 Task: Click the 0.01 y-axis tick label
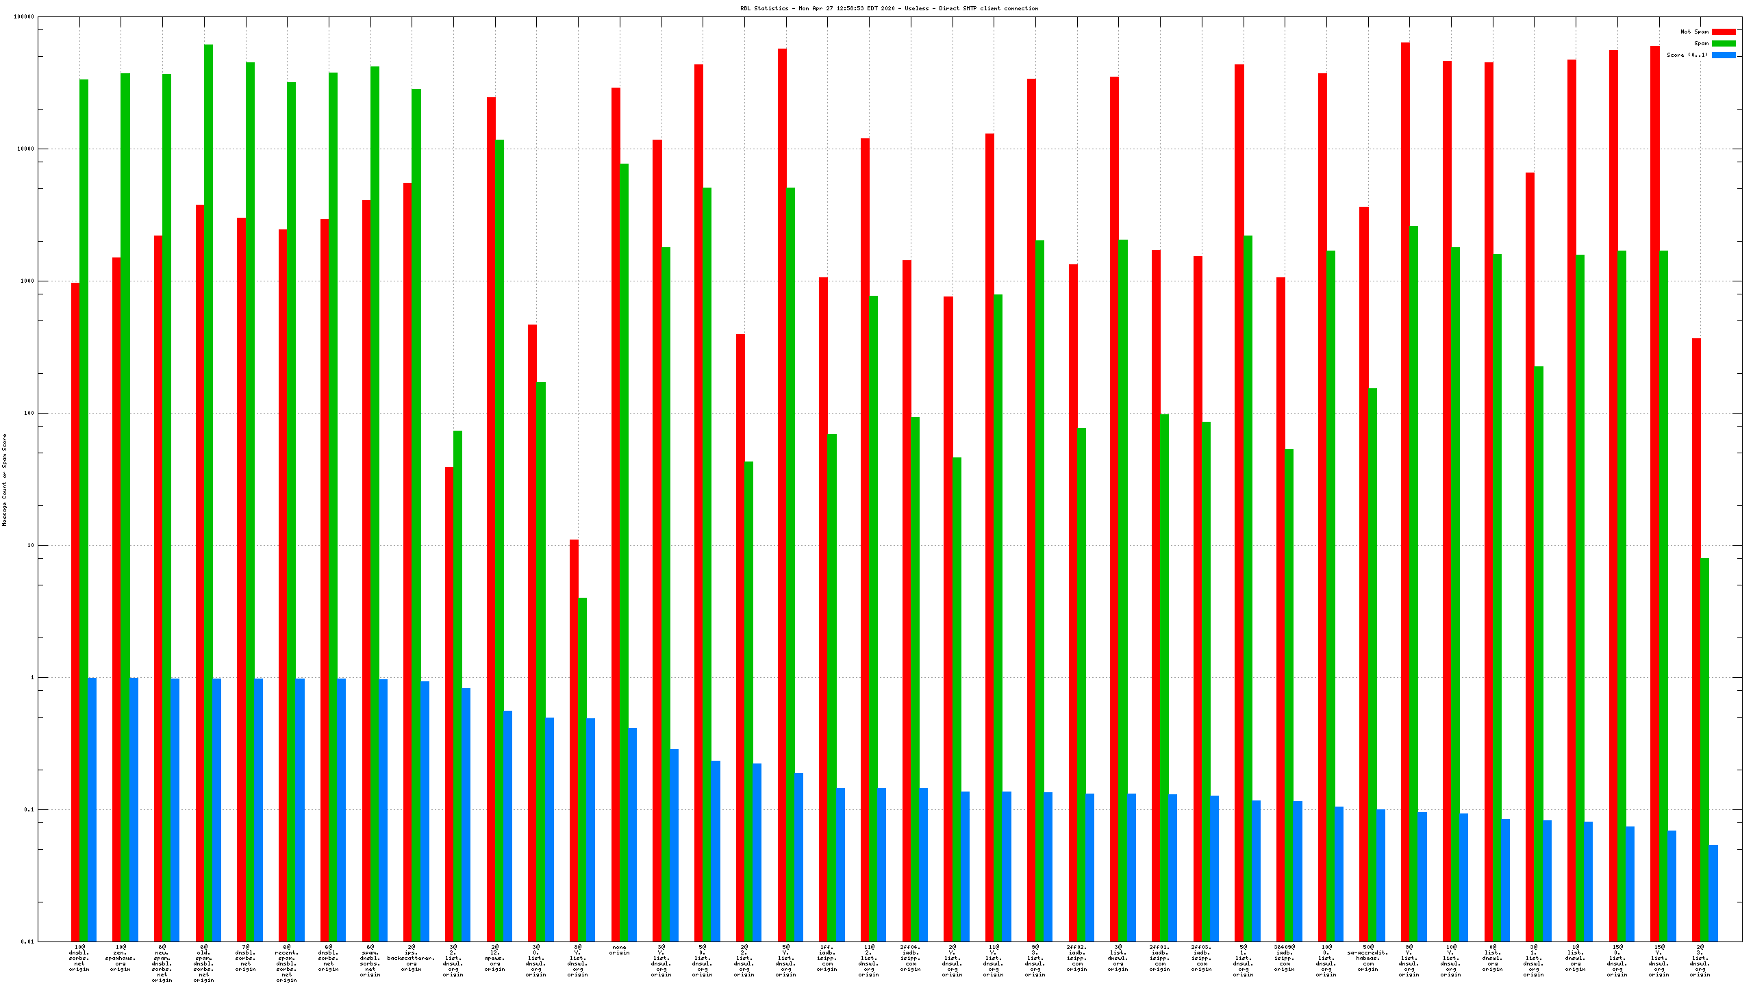click(26, 941)
